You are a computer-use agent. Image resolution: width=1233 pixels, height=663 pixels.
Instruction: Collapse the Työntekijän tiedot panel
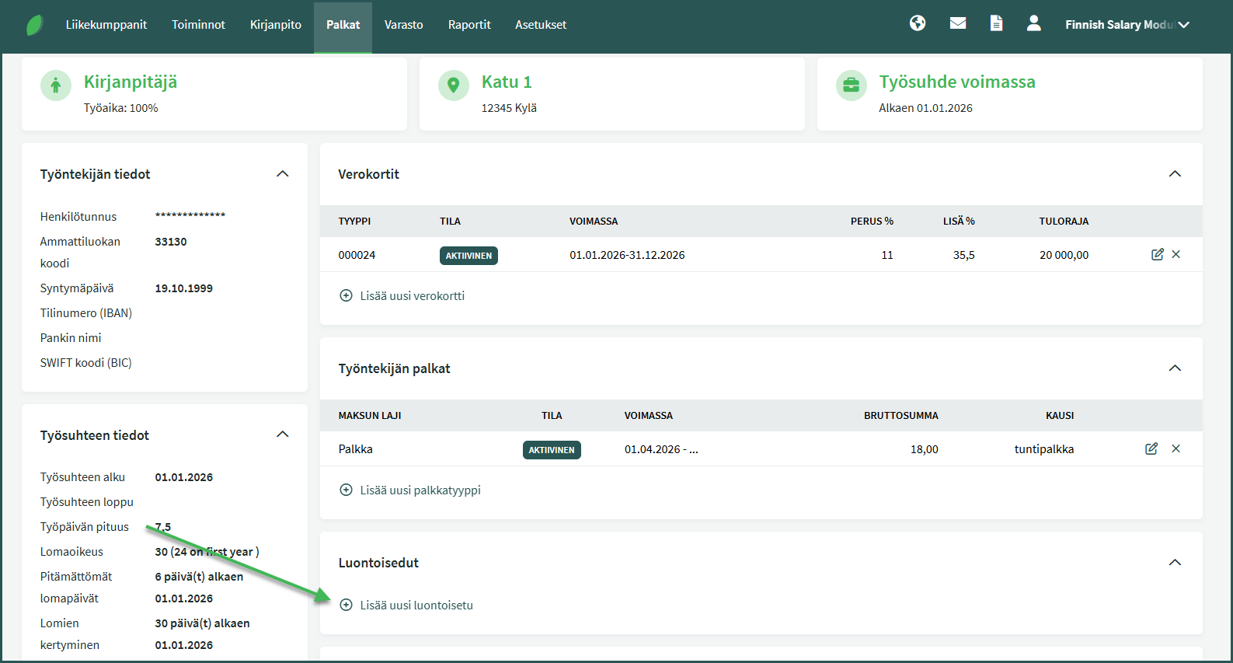tap(283, 174)
